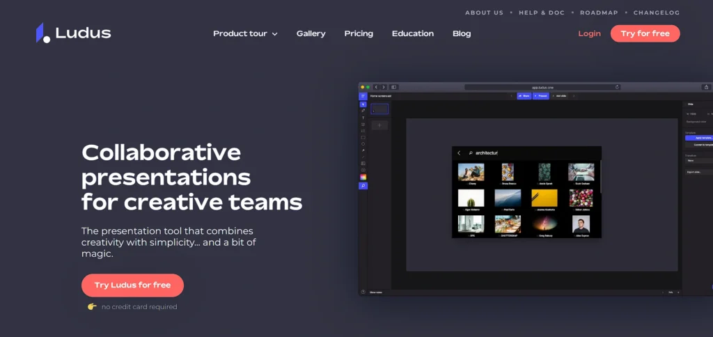Screen dimensions: 713x337
Task: Click the Try Ludus for free button
Action: point(132,285)
